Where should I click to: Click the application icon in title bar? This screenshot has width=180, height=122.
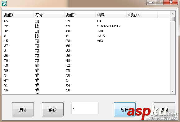4,3
